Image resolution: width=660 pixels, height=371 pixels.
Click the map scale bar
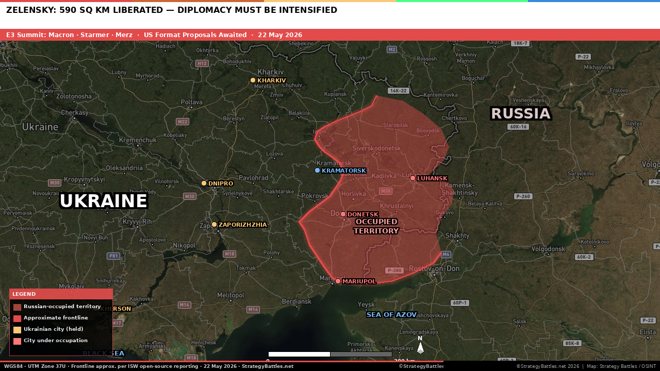330,355
